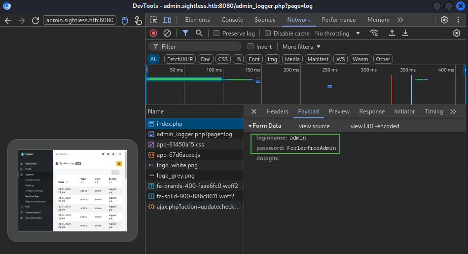Viewport: 468px width, 254px height.
Task: Open the Memory panel
Action: 378,20
